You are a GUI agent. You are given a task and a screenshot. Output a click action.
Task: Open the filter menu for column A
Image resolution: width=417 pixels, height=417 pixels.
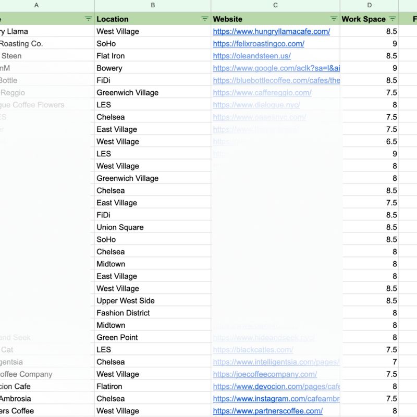click(88, 19)
